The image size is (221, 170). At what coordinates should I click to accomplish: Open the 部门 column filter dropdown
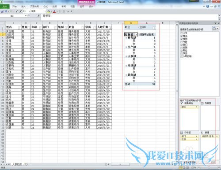click(x=56, y=28)
